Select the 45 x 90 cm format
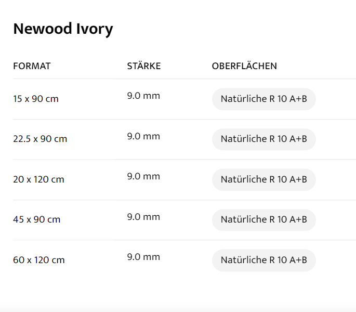Image resolution: width=356 pixels, height=312 pixels. 37,219
